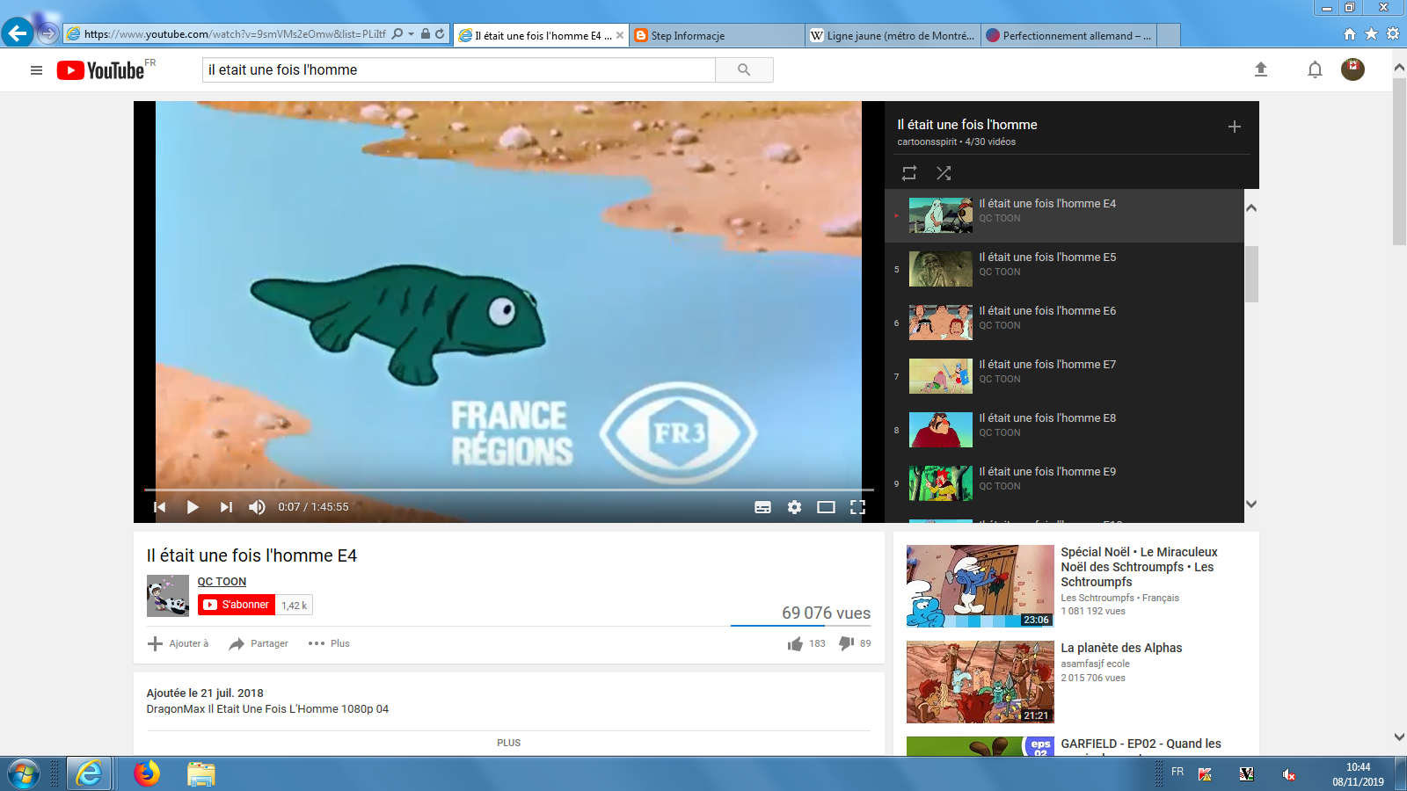Viewport: 1407px width, 791px height.
Task: Dislike the video with thumbs down
Action: tap(855, 643)
